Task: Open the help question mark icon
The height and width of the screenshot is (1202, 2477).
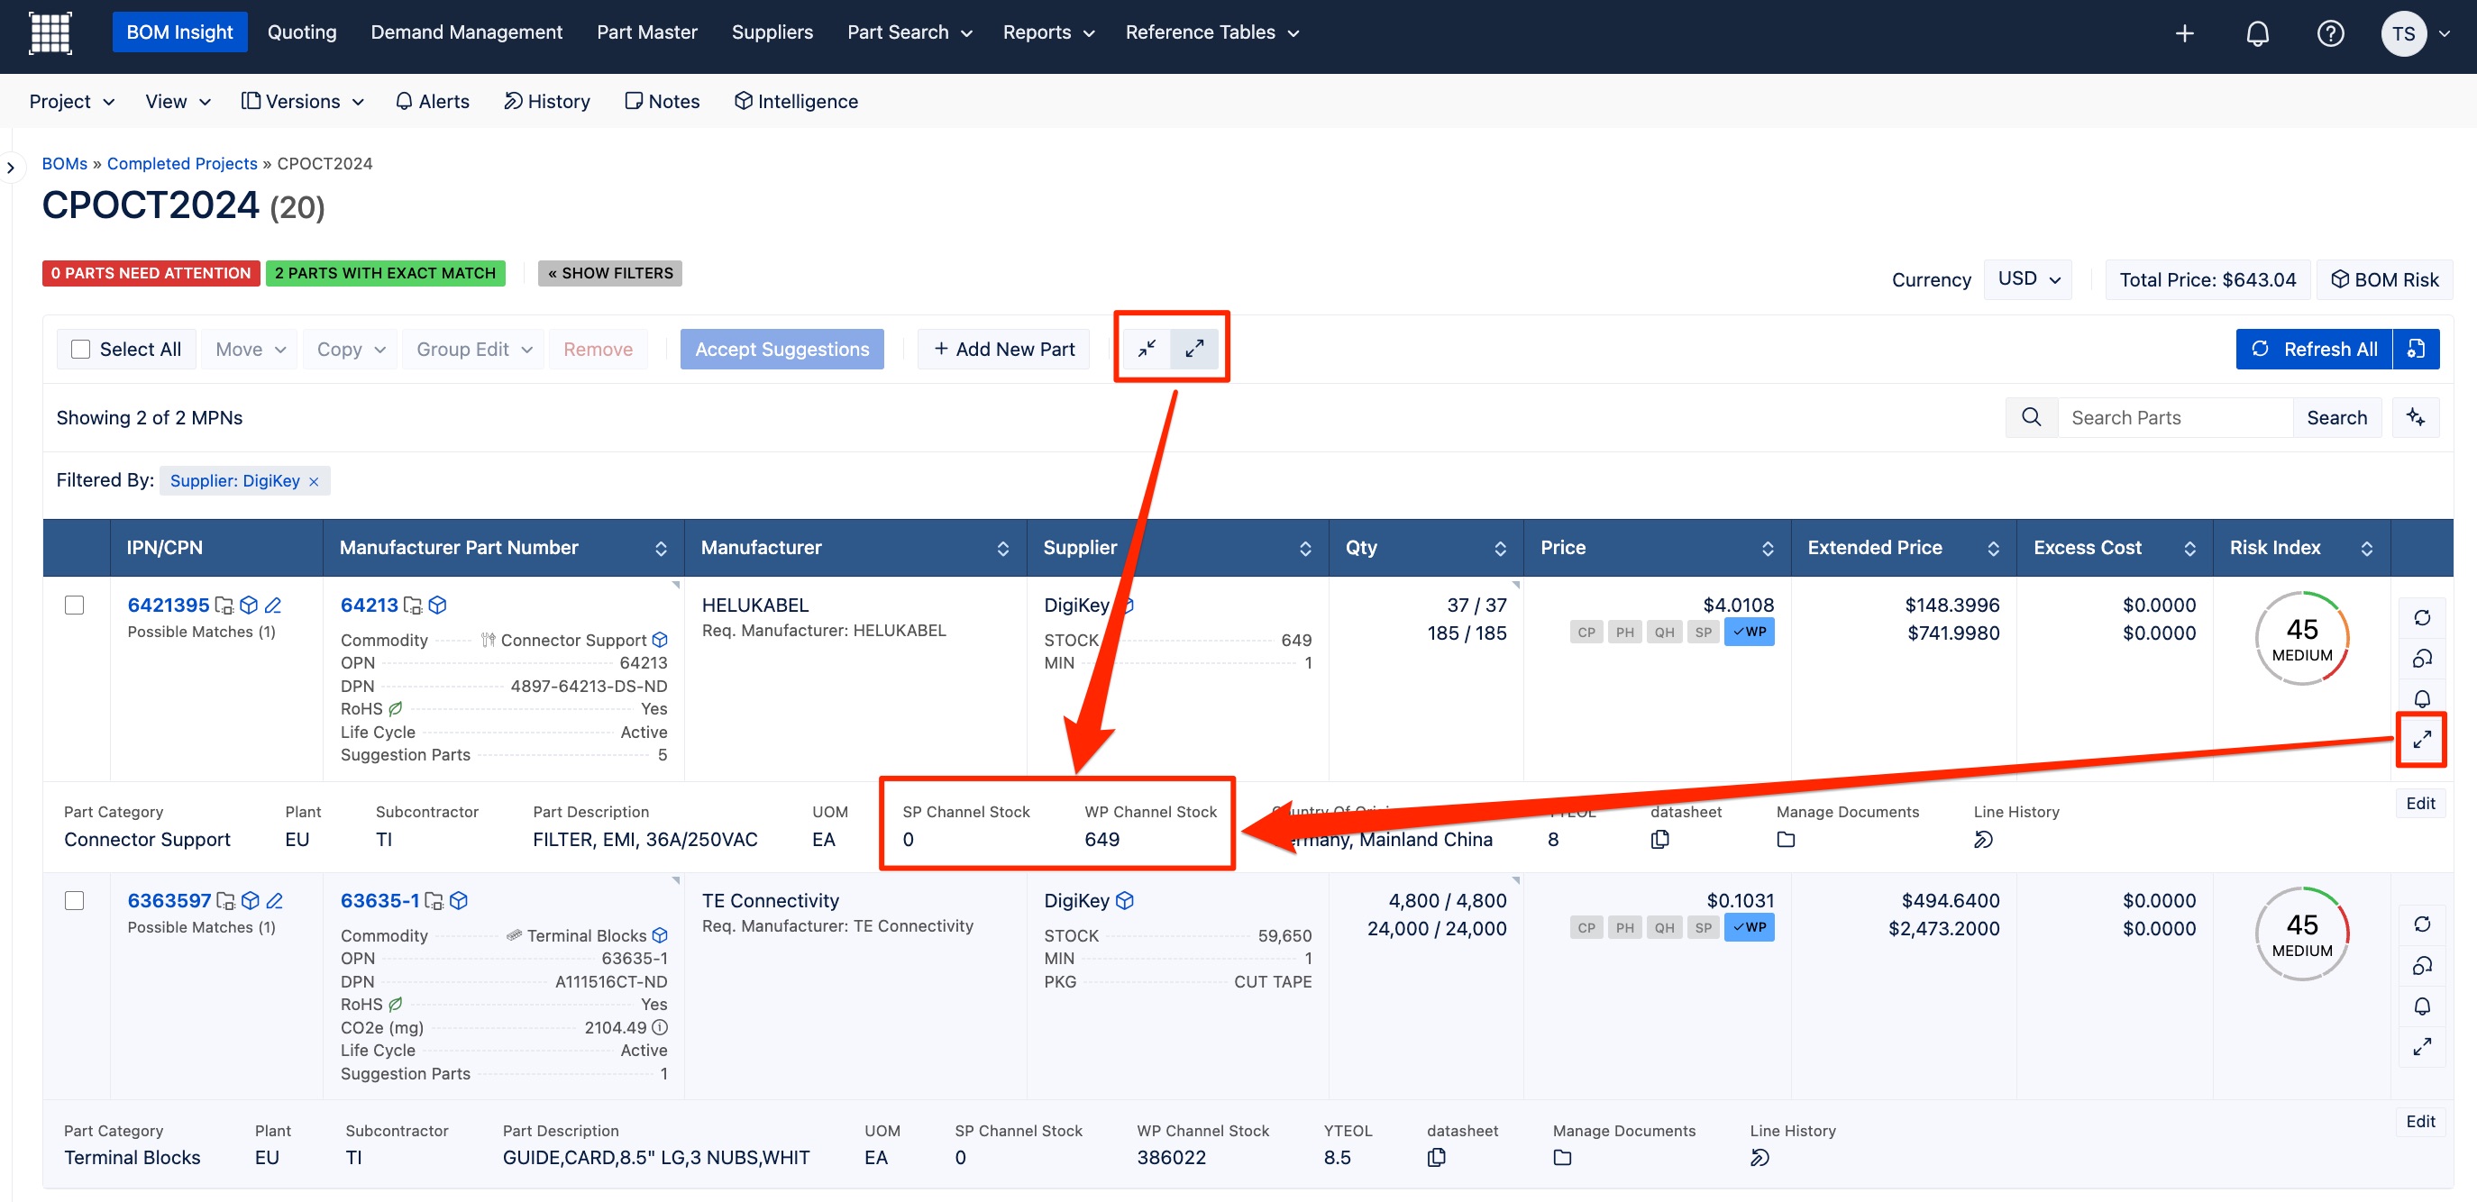Action: point(2330,33)
